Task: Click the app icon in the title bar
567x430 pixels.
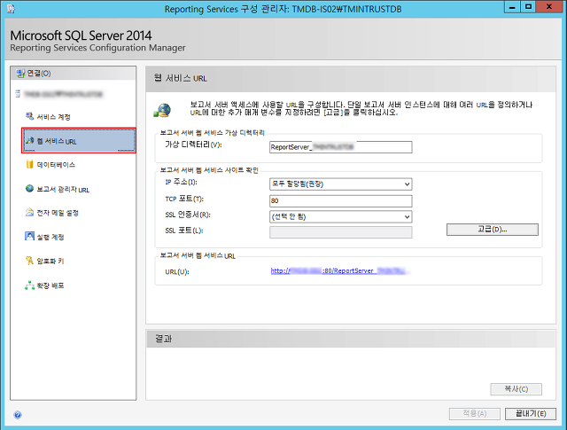Action: 12,9
